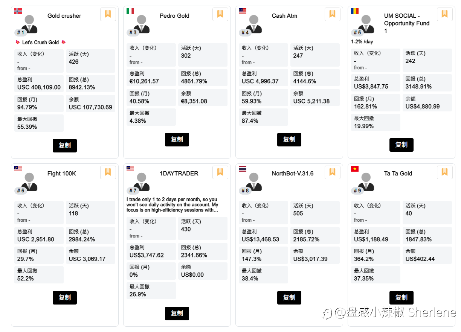Click the Ta Ta Gold profile avatar
The height and width of the screenshot is (332, 461).
click(x=366, y=181)
